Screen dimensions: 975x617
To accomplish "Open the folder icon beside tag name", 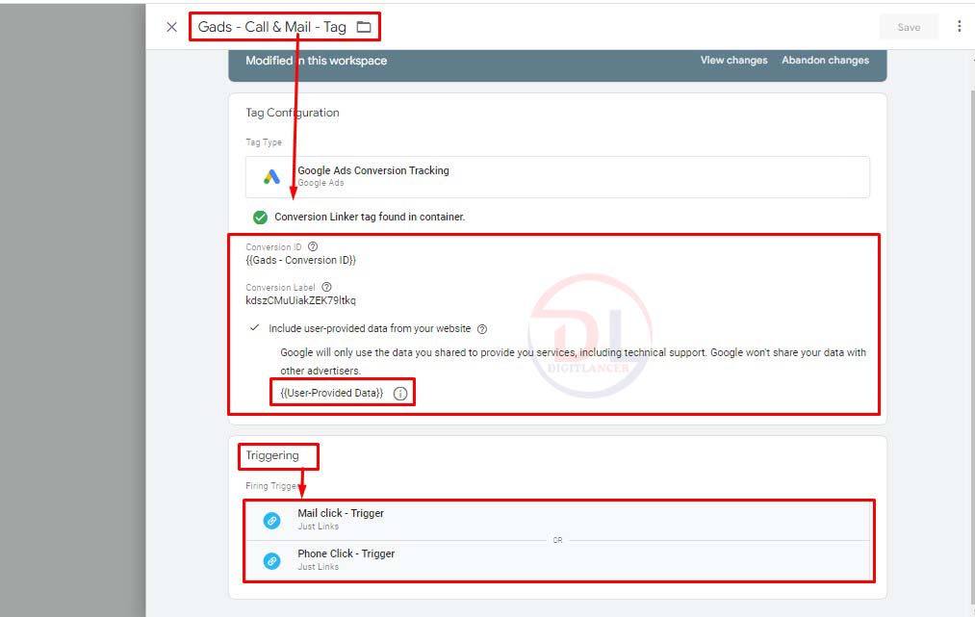I will (x=364, y=27).
